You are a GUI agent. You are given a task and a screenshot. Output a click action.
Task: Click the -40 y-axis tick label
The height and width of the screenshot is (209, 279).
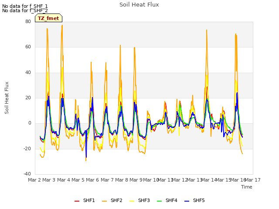27,174
